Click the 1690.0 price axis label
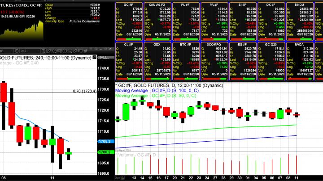Screen dimensions: 323x181 (103, 173)
